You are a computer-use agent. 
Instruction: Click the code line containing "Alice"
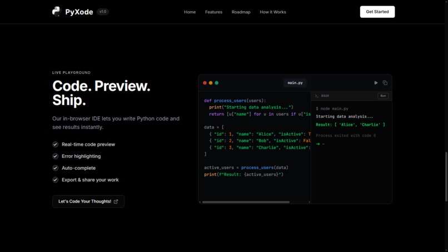[260, 134]
